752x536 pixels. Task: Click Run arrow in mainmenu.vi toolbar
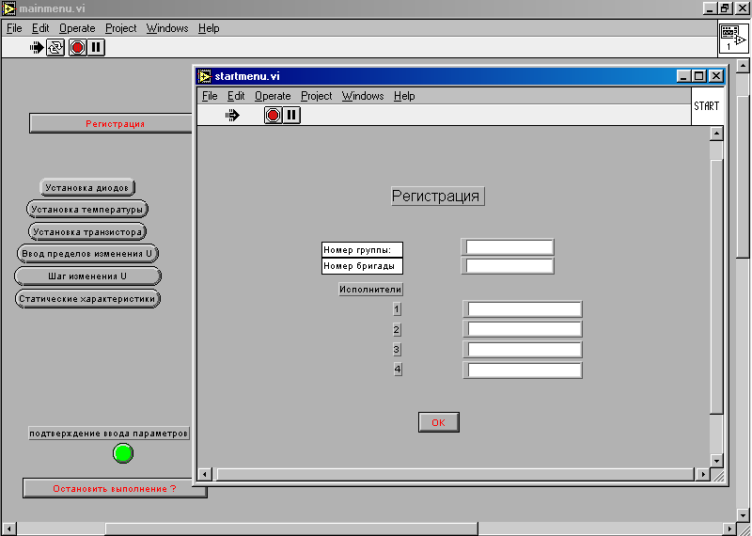[37, 48]
